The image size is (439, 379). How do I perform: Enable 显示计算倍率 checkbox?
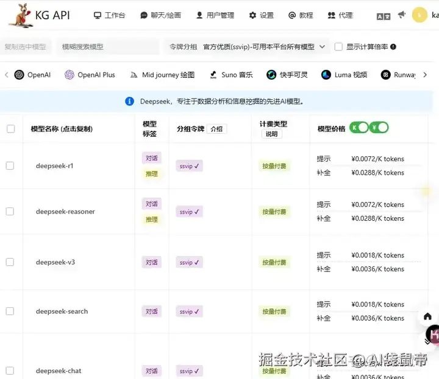click(x=338, y=47)
